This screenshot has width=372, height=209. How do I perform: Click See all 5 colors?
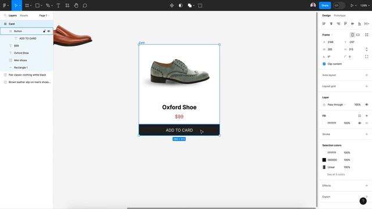(336, 174)
